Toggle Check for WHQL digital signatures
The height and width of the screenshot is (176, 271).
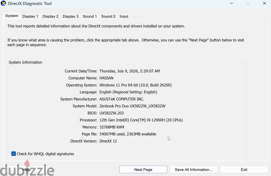click(14, 154)
